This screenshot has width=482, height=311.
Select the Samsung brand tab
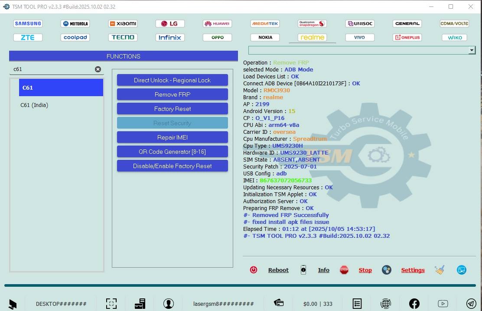(x=28, y=24)
